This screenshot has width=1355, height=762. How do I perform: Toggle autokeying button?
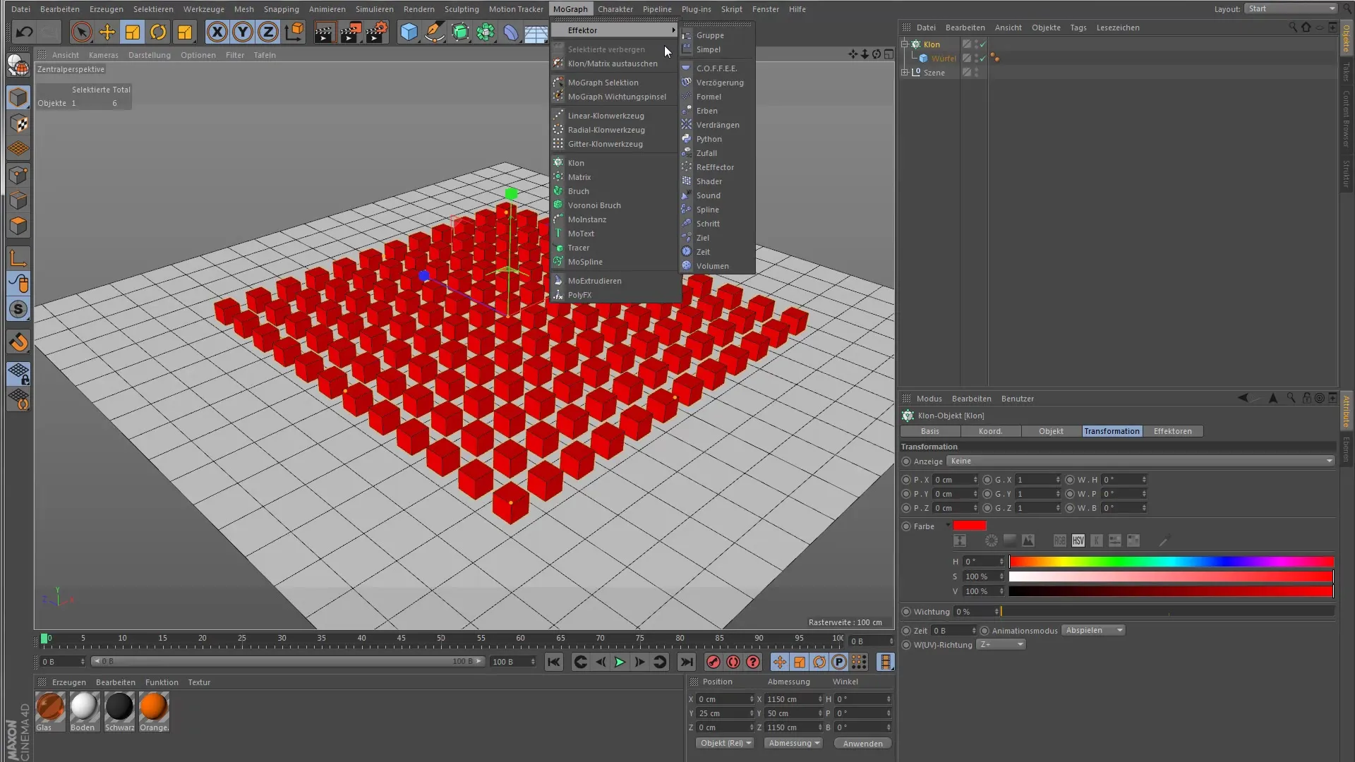733,662
